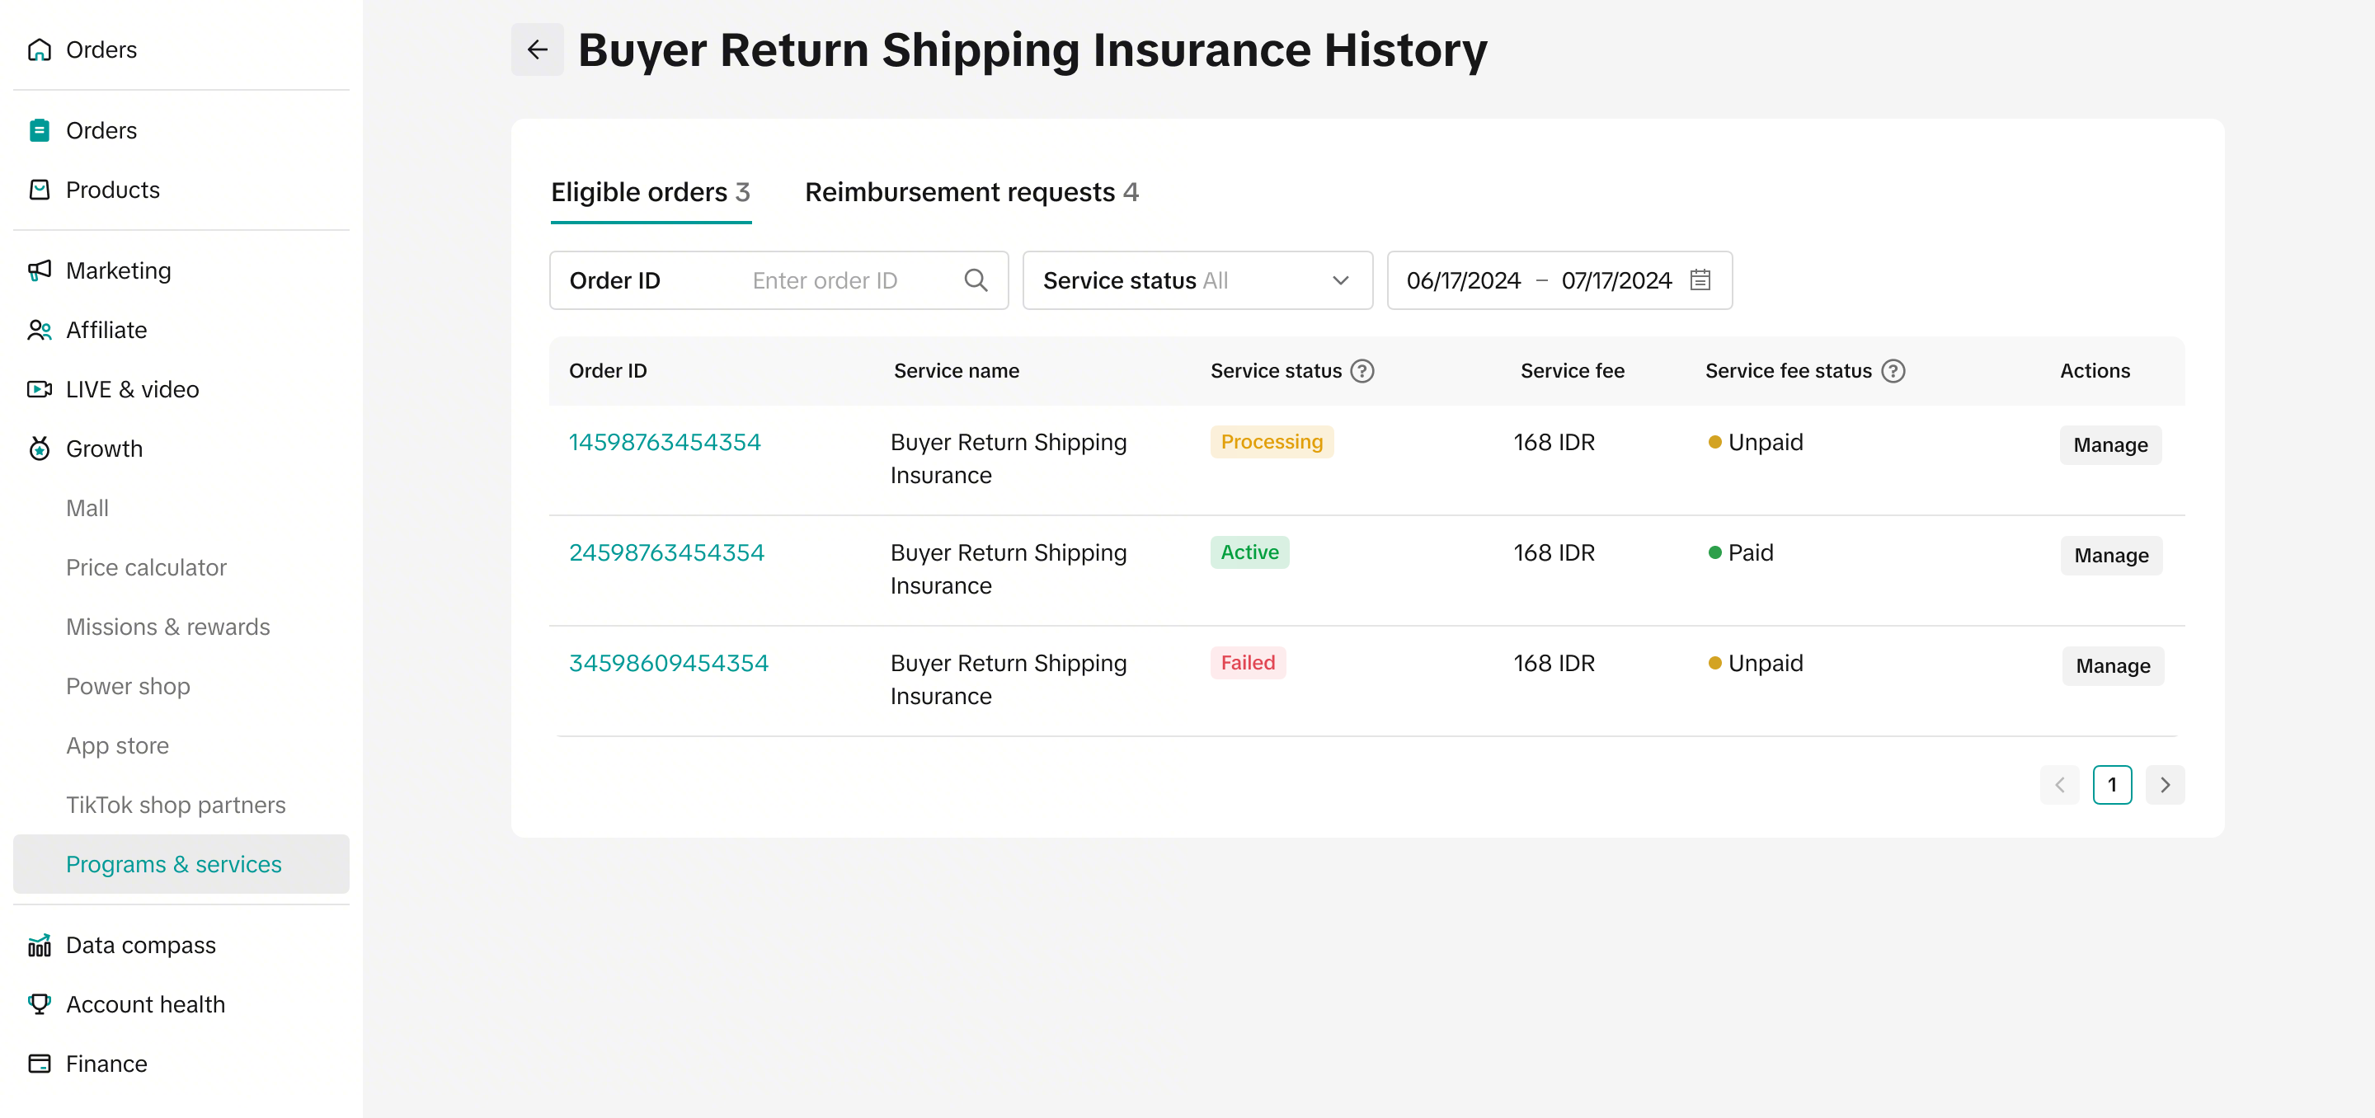The image size is (2375, 1118).
Task: Click Manage for the Failed order
Action: 2112,665
